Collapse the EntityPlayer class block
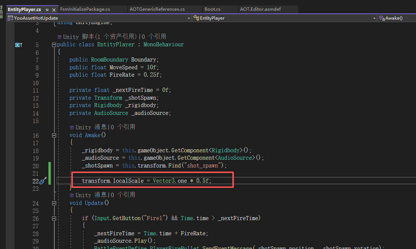The image size is (416, 249). [54, 45]
